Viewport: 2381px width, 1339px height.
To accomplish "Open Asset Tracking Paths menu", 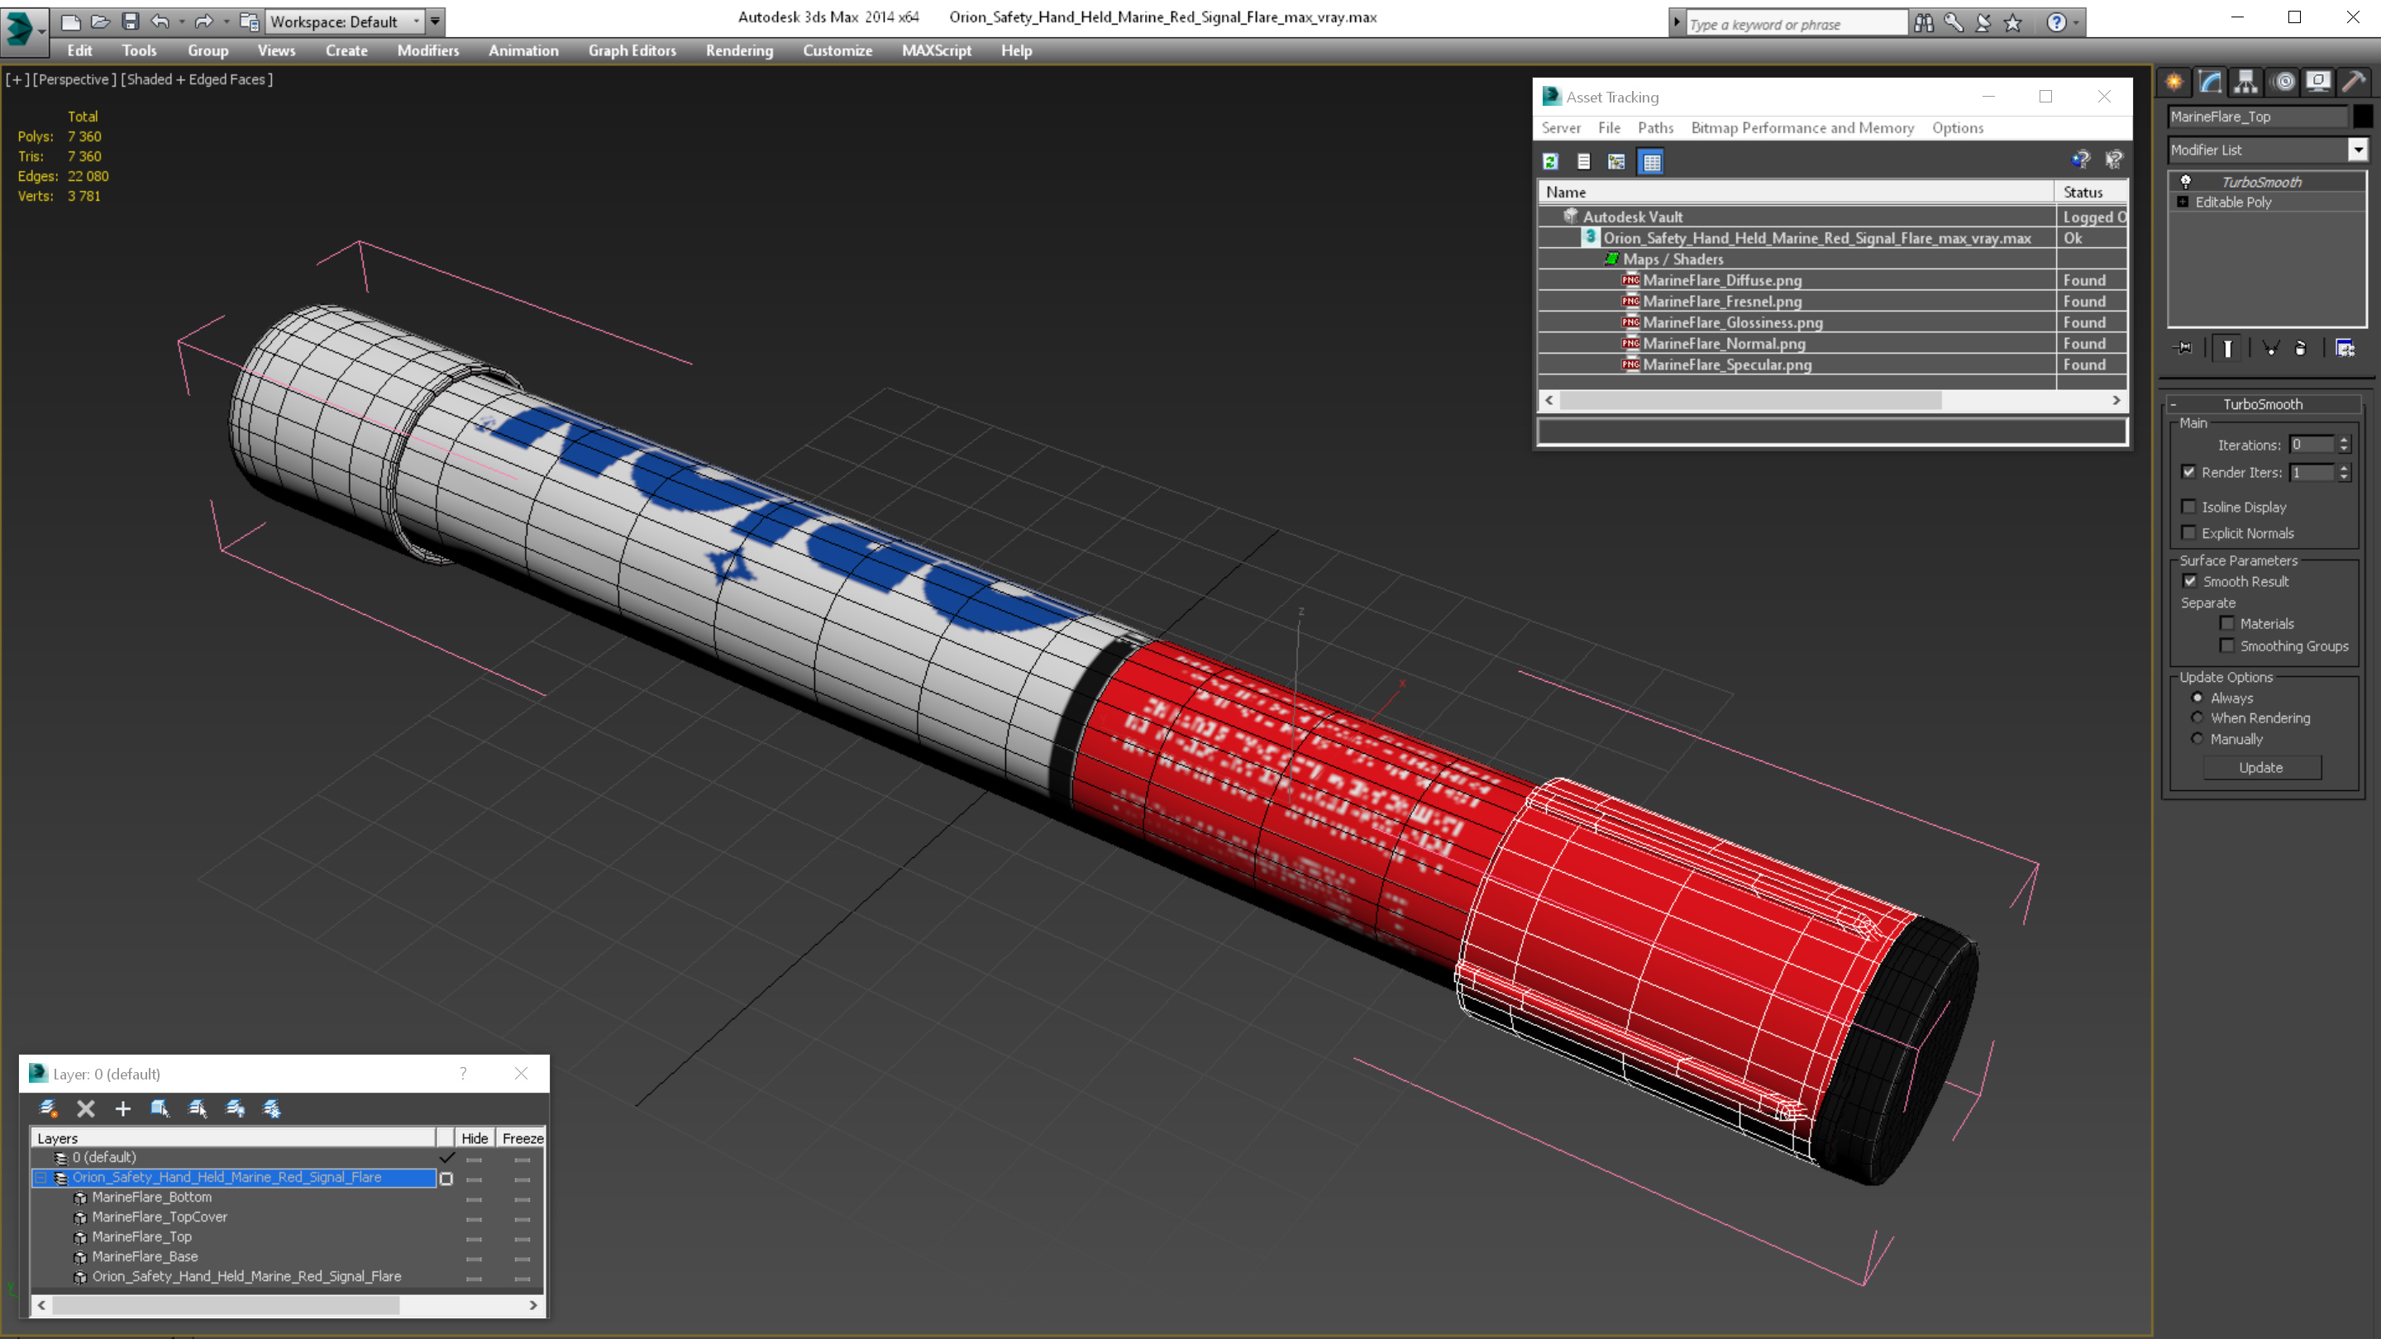I will pyautogui.click(x=1654, y=127).
